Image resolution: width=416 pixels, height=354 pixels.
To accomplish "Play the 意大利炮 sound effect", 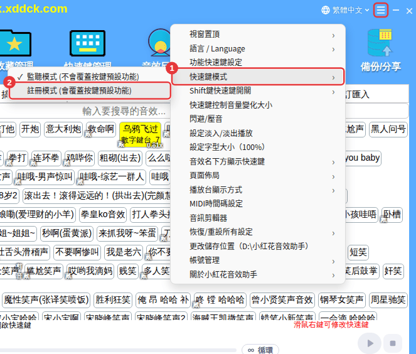I will click(63, 129).
